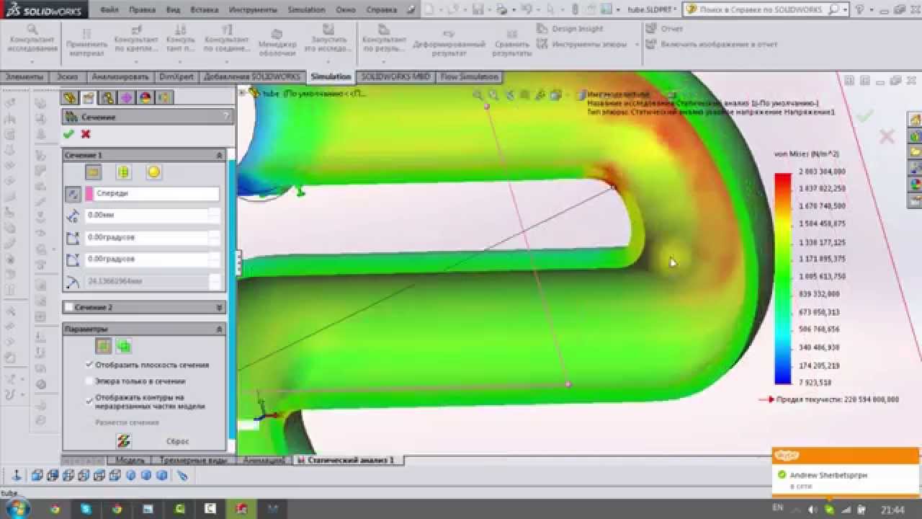Click Design Insight in the ribbon
The image size is (922, 519).
pos(570,29)
